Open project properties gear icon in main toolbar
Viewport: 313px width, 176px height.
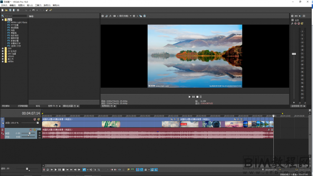pyautogui.click(x=18, y=10)
